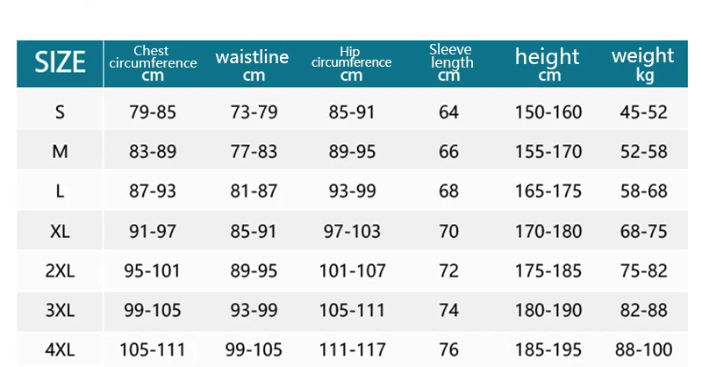Select weight range 52-58
702x367 pixels.
[644, 152]
